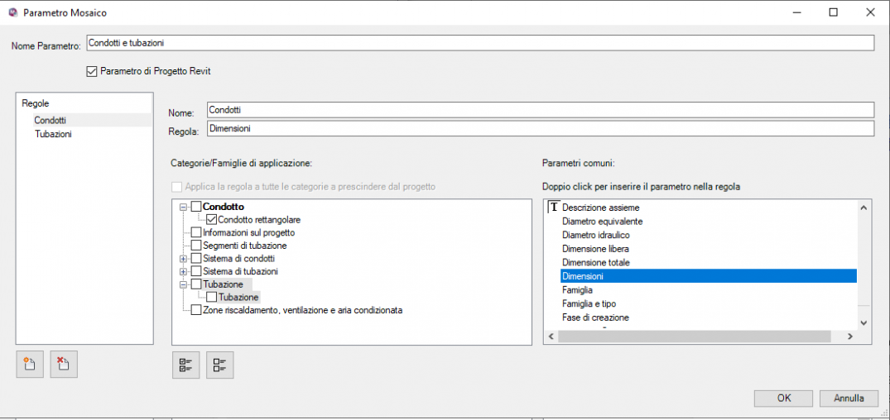The height and width of the screenshot is (420, 890).
Task: Select Dimensione libera parameter
Action: (x=595, y=249)
